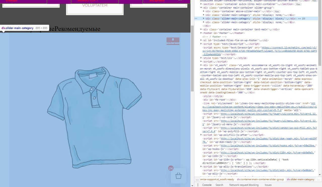This screenshot has height=187, width=322.
Task: Expand the quick-links section node
Action: [x=201, y=4]
